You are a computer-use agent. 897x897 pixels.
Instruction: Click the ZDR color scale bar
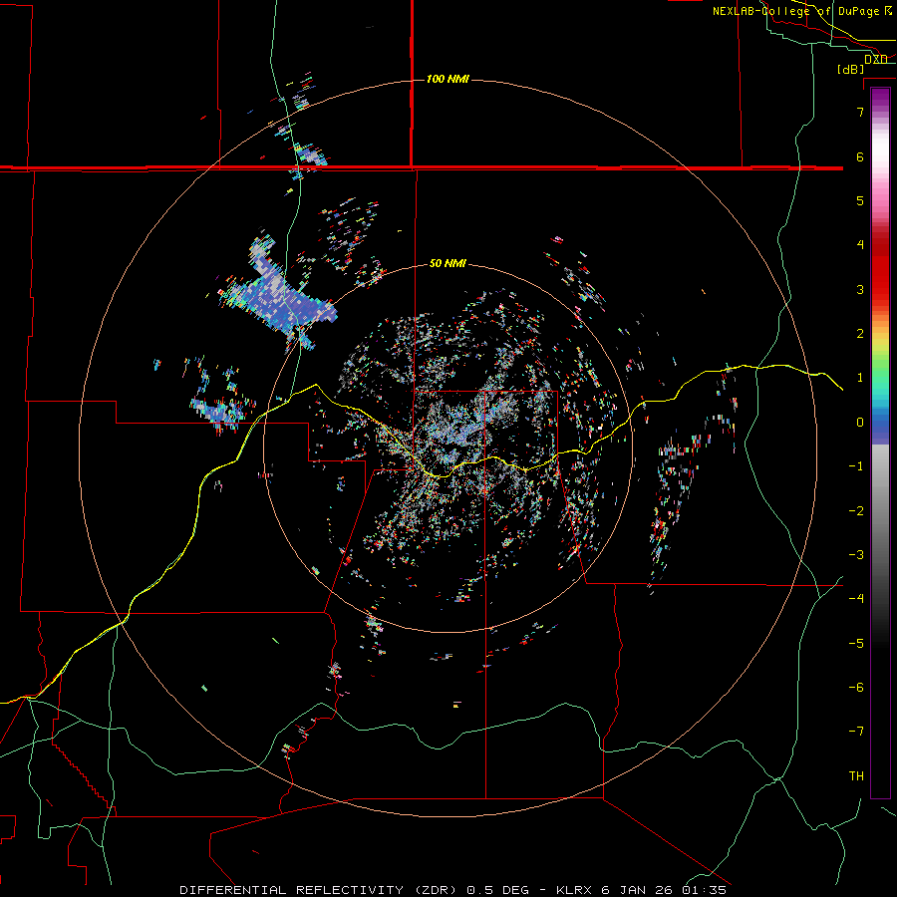[x=880, y=443]
